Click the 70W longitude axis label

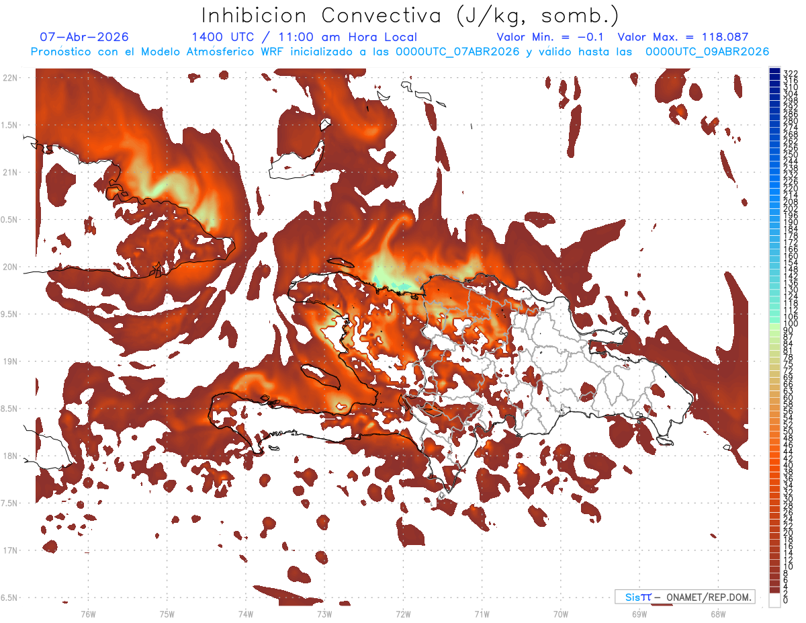pos(560,614)
